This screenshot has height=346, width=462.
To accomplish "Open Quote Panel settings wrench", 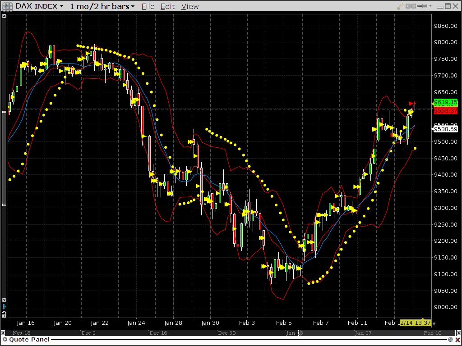I will tap(451, 340).
